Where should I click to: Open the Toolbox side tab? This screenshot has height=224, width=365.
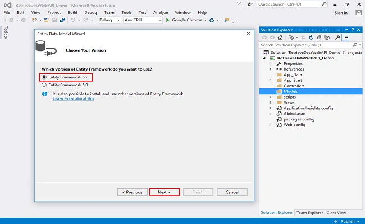pyautogui.click(x=6, y=32)
